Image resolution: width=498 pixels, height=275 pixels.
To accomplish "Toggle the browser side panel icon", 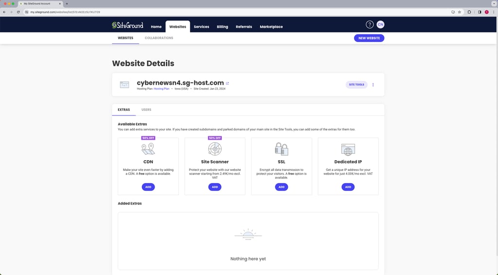I will (x=480, y=12).
